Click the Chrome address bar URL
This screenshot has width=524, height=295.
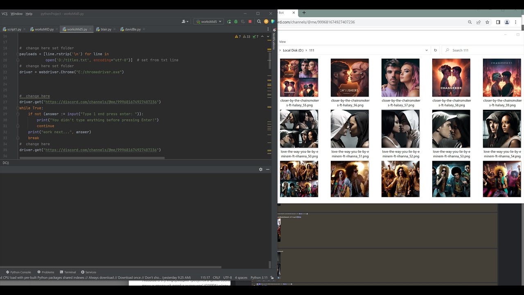[x=316, y=22]
